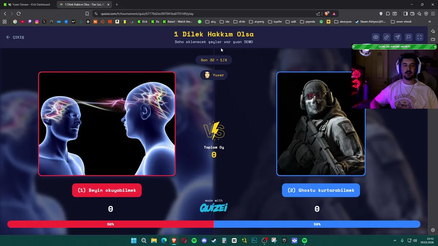This screenshot has height=246, width=438.
Task: Open the X (Twitter) bookmark
Action: (44, 22)
